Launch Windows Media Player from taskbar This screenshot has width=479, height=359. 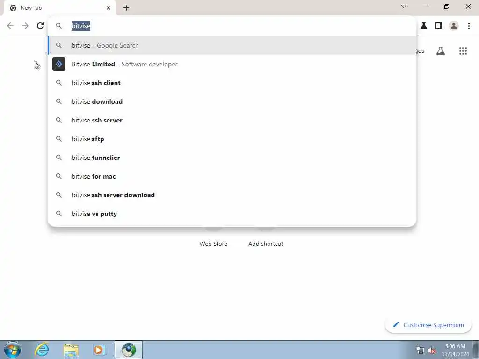(99, 350)
